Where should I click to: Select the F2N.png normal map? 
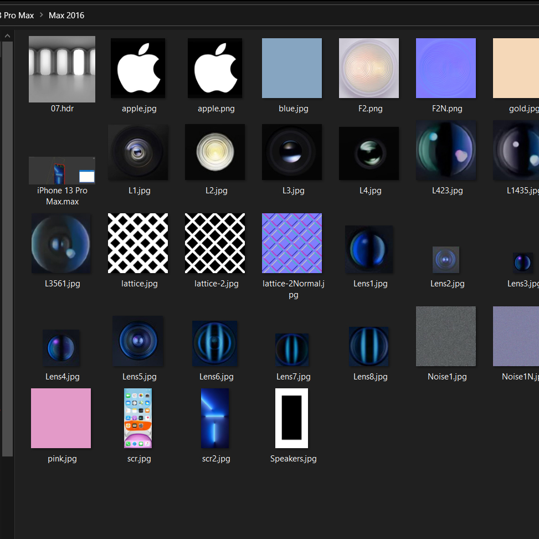pos(446,68)
